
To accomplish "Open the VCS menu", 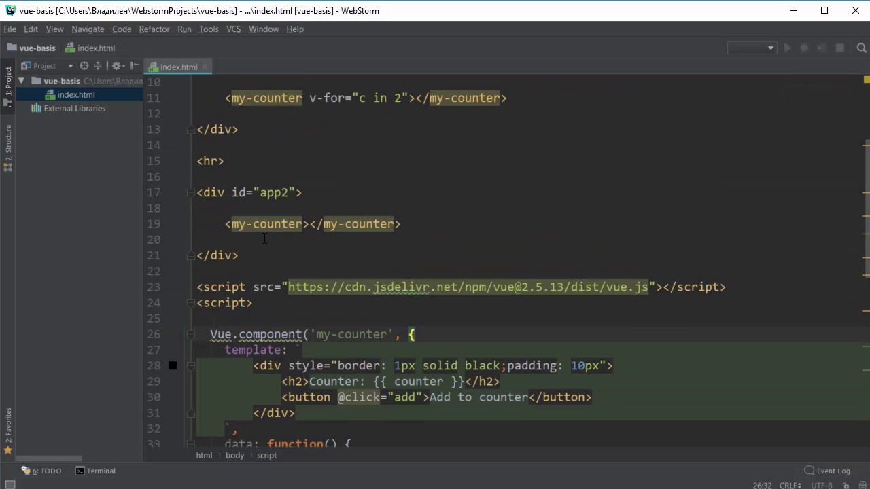I will [234, 29].
